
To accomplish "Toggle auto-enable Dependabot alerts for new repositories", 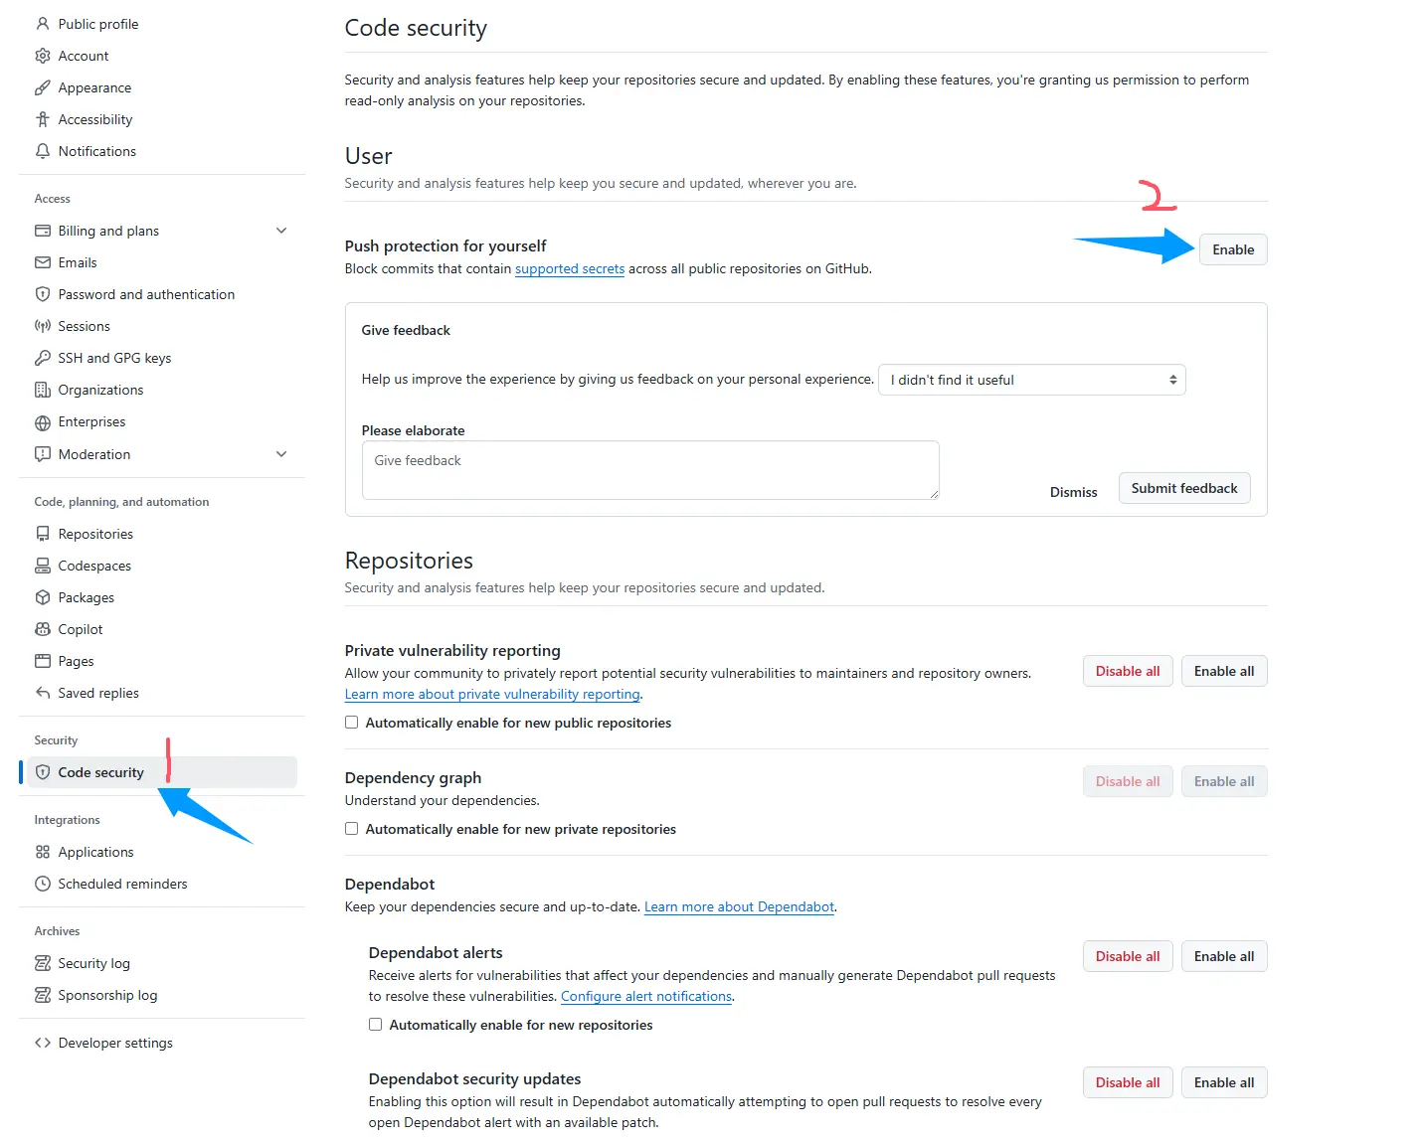I will (376, 1025).
